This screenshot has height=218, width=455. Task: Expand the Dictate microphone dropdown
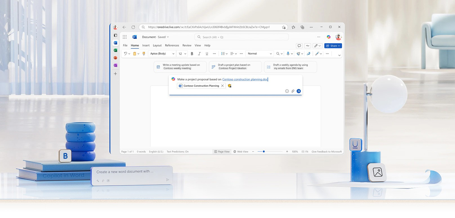[292, 54]
